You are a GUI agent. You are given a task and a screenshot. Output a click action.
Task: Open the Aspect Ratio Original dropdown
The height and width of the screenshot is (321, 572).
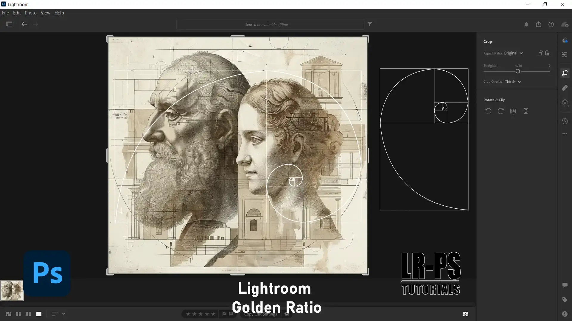tap(513, 53)
